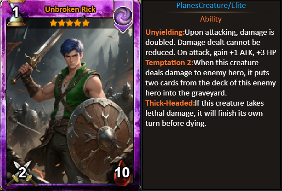Click the Unyielding ability keyword
The height and width of the screenshot is (191, 282).
tap(165, 32)
